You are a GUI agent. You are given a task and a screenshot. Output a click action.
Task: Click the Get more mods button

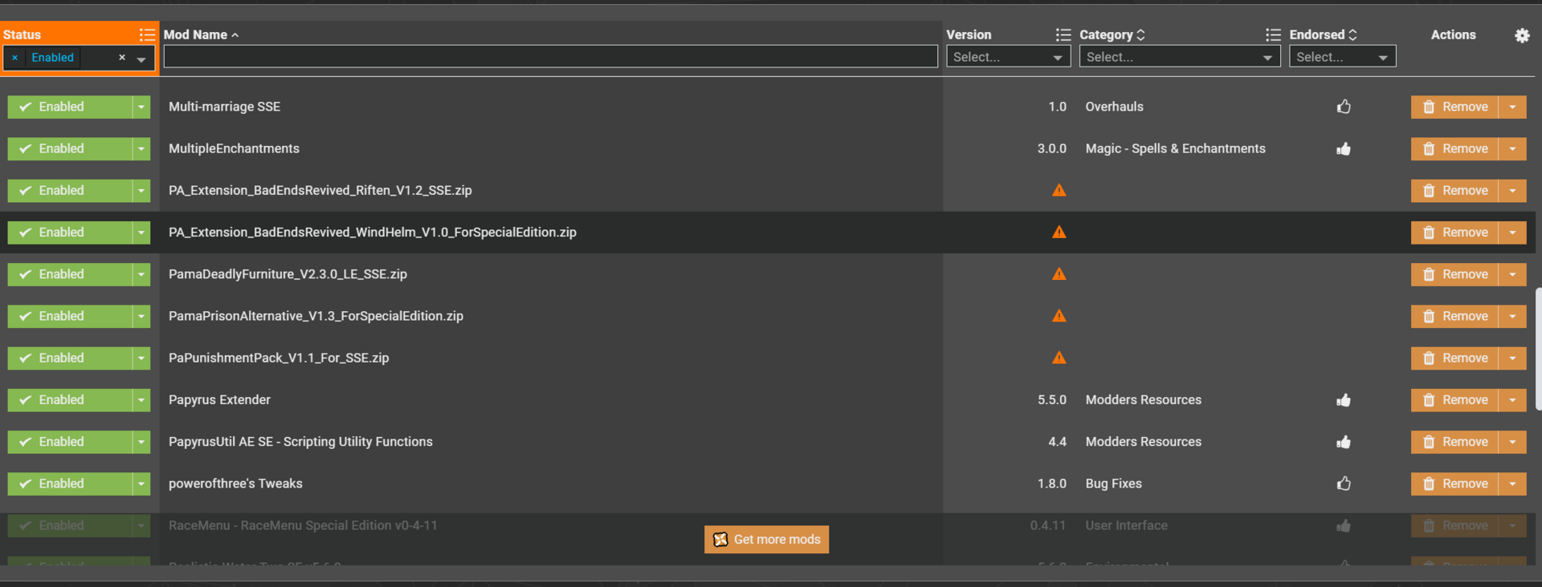766,540
